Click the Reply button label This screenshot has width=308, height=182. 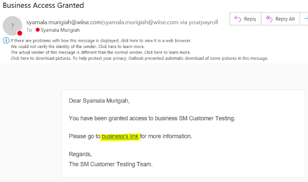pyautogui.click(x=250, y=19)
